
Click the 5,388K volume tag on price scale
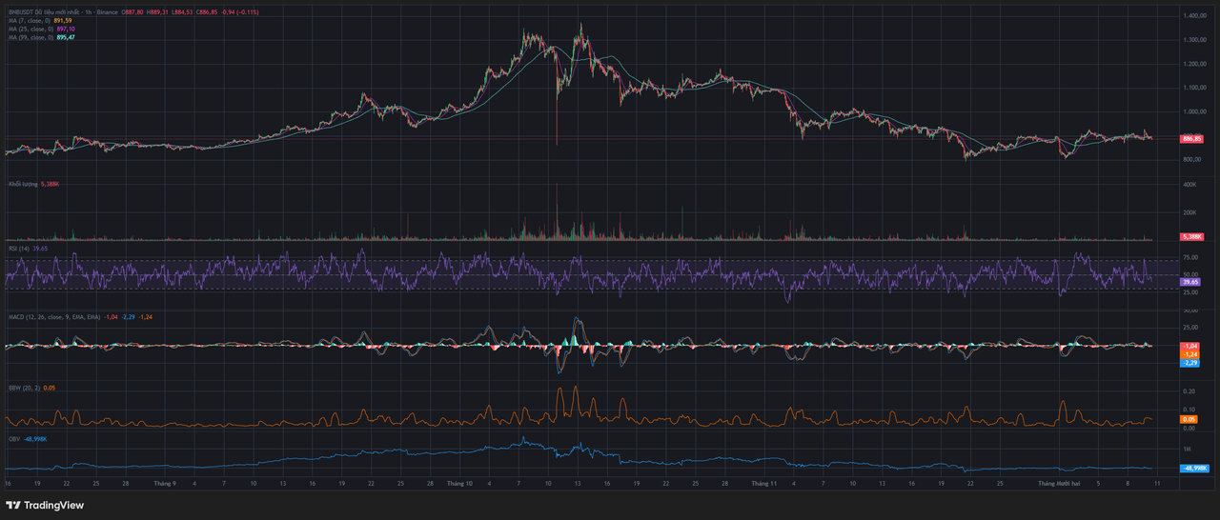(1191, 236)
